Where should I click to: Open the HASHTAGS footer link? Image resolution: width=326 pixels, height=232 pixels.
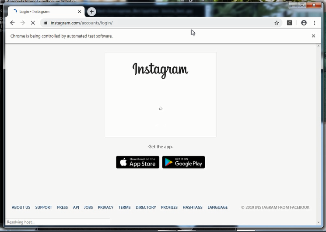pos(193,207)
